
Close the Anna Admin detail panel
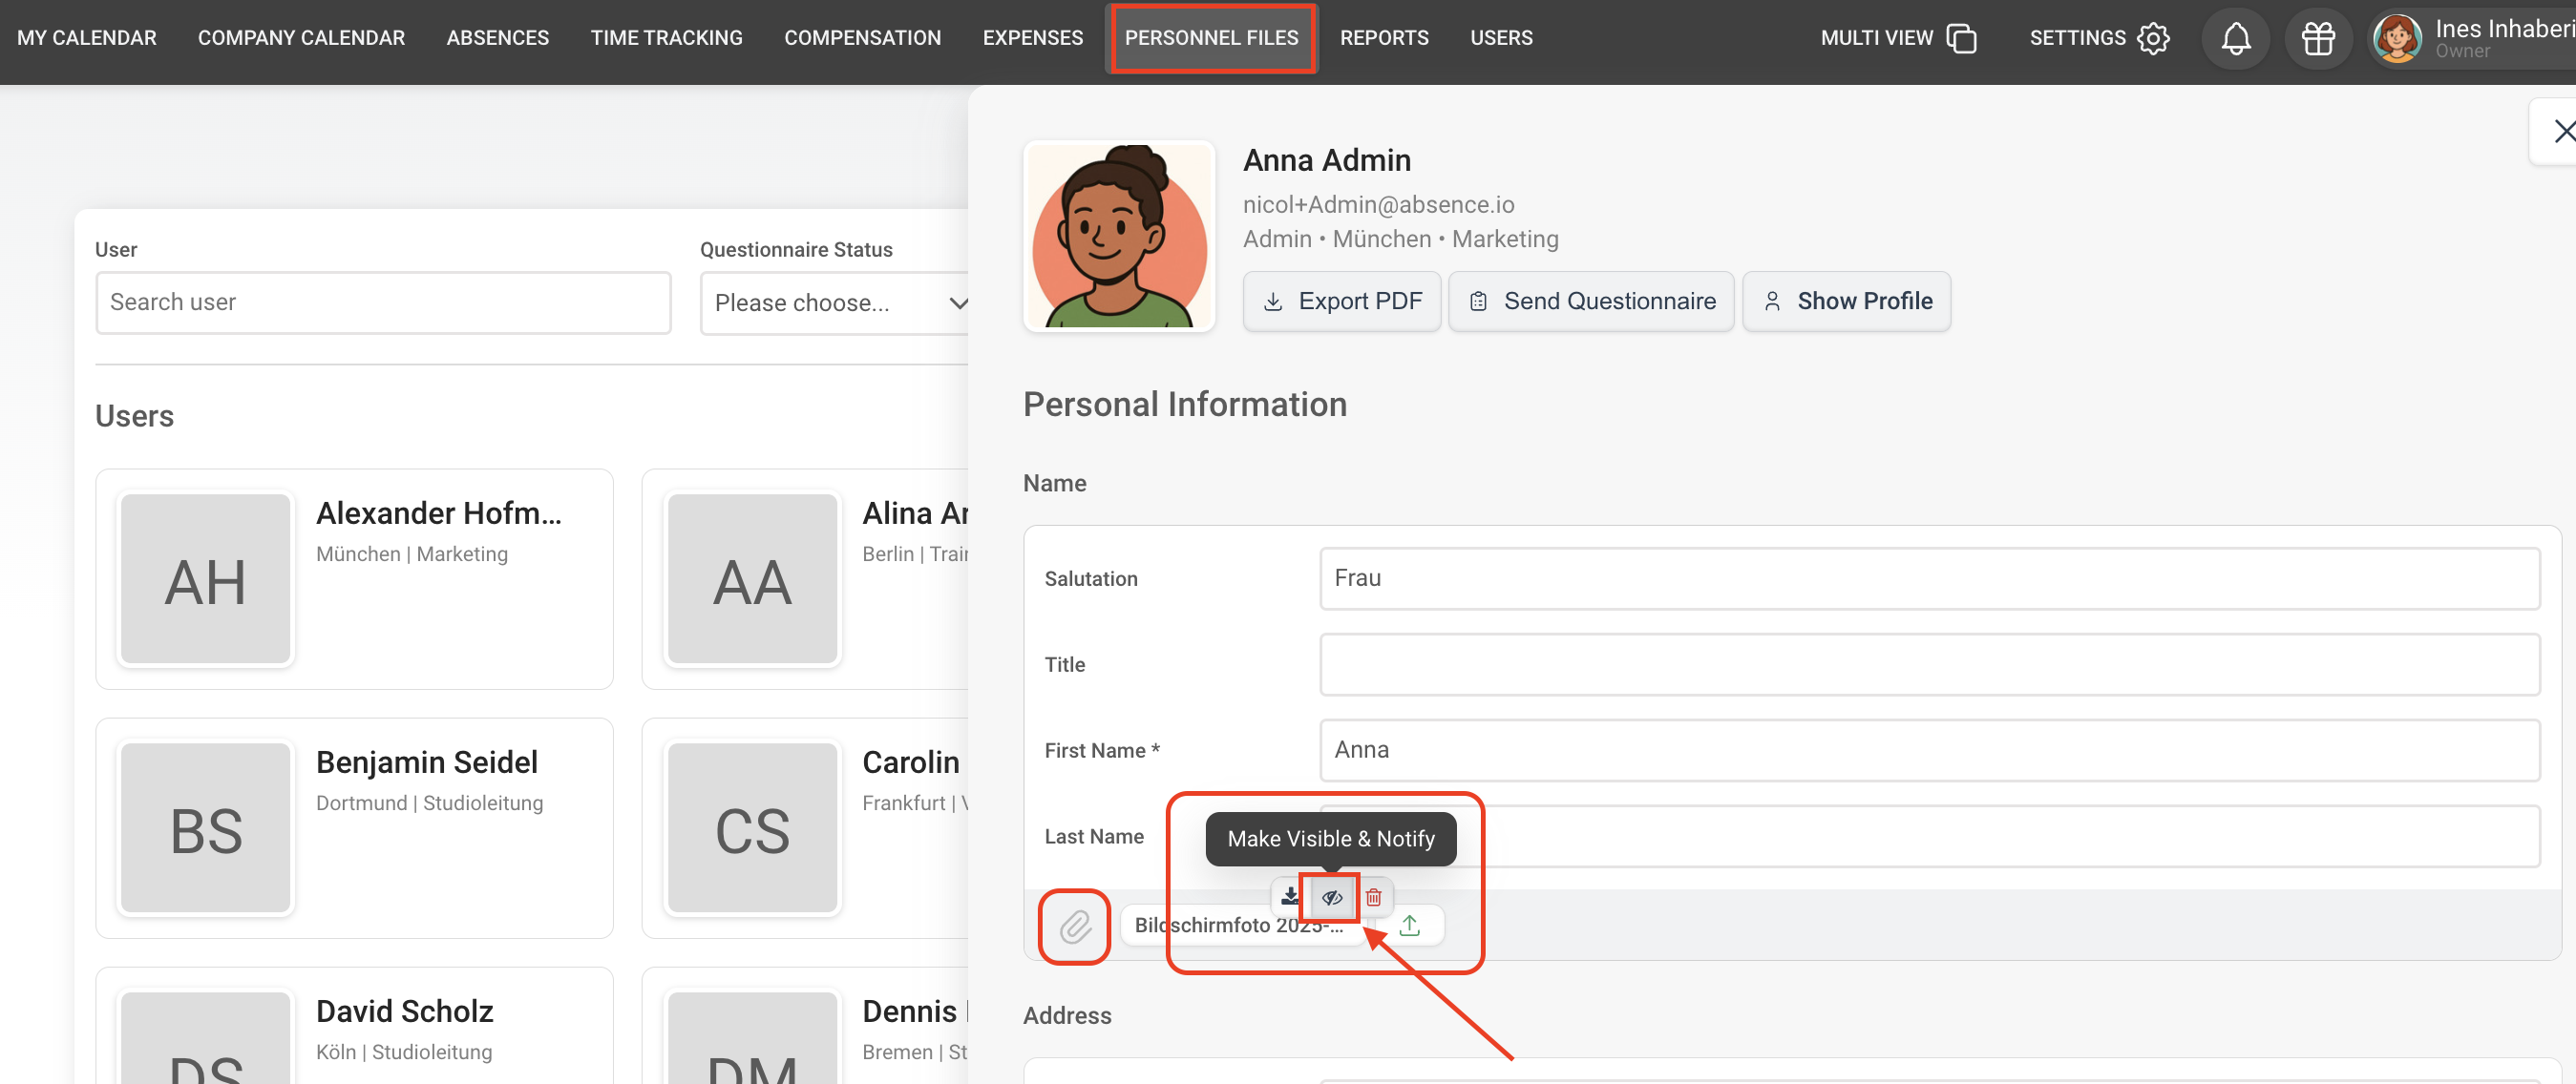coord(2560,131)
